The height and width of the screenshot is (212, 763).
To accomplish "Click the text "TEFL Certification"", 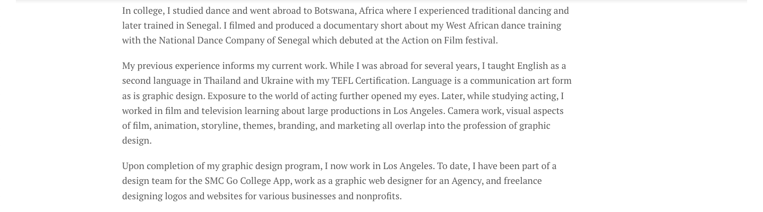I will coord(370,81).
